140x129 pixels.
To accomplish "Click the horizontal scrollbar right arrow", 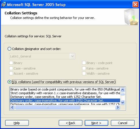I will point(118,107).
